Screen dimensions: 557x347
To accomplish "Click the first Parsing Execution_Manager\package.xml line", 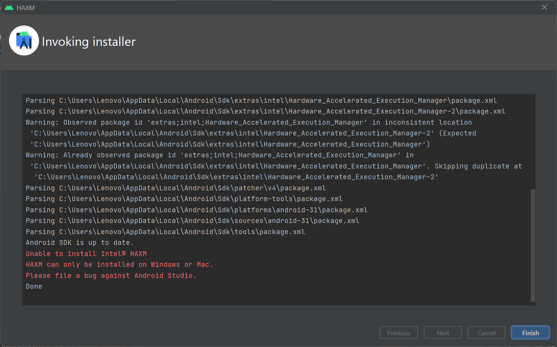I will pyautogui.click(x=261, y=100).
